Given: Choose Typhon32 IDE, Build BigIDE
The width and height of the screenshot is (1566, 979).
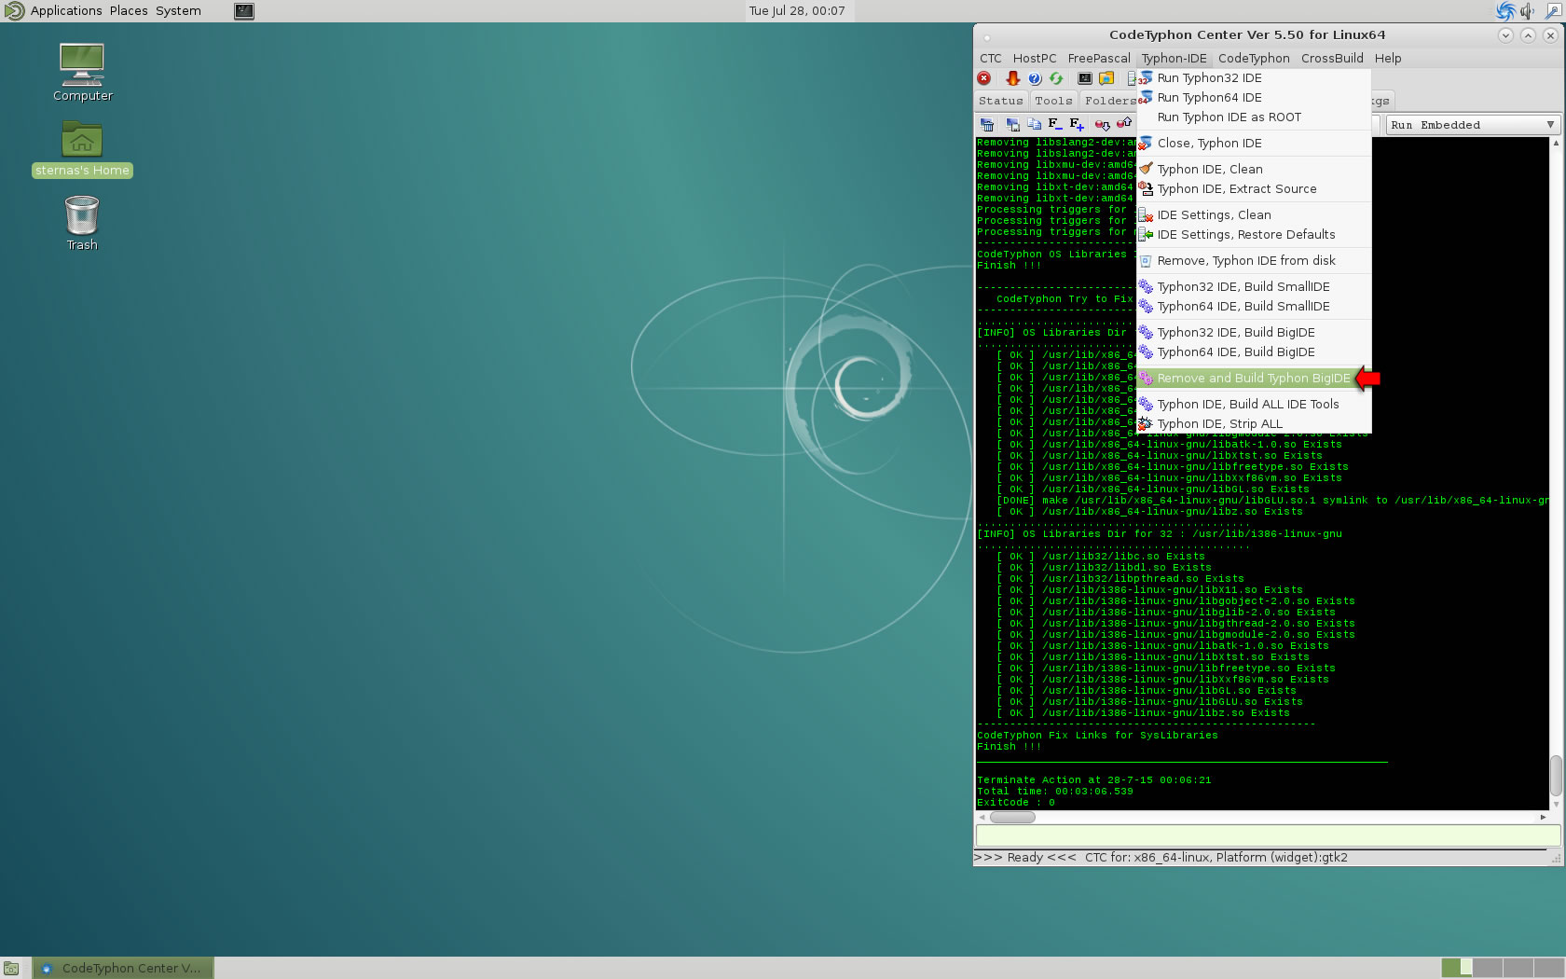Looking at the screenshot, I should pyautogui.click(x=1254, y=333).
